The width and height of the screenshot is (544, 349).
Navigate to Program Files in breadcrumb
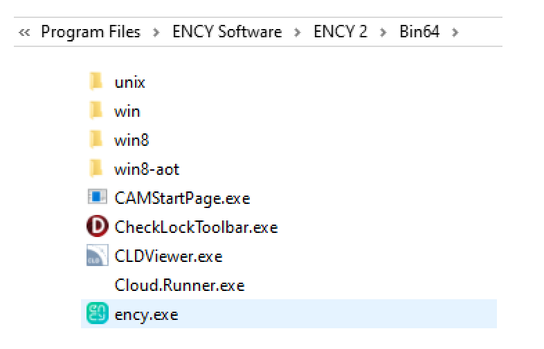tap(91, 32)
